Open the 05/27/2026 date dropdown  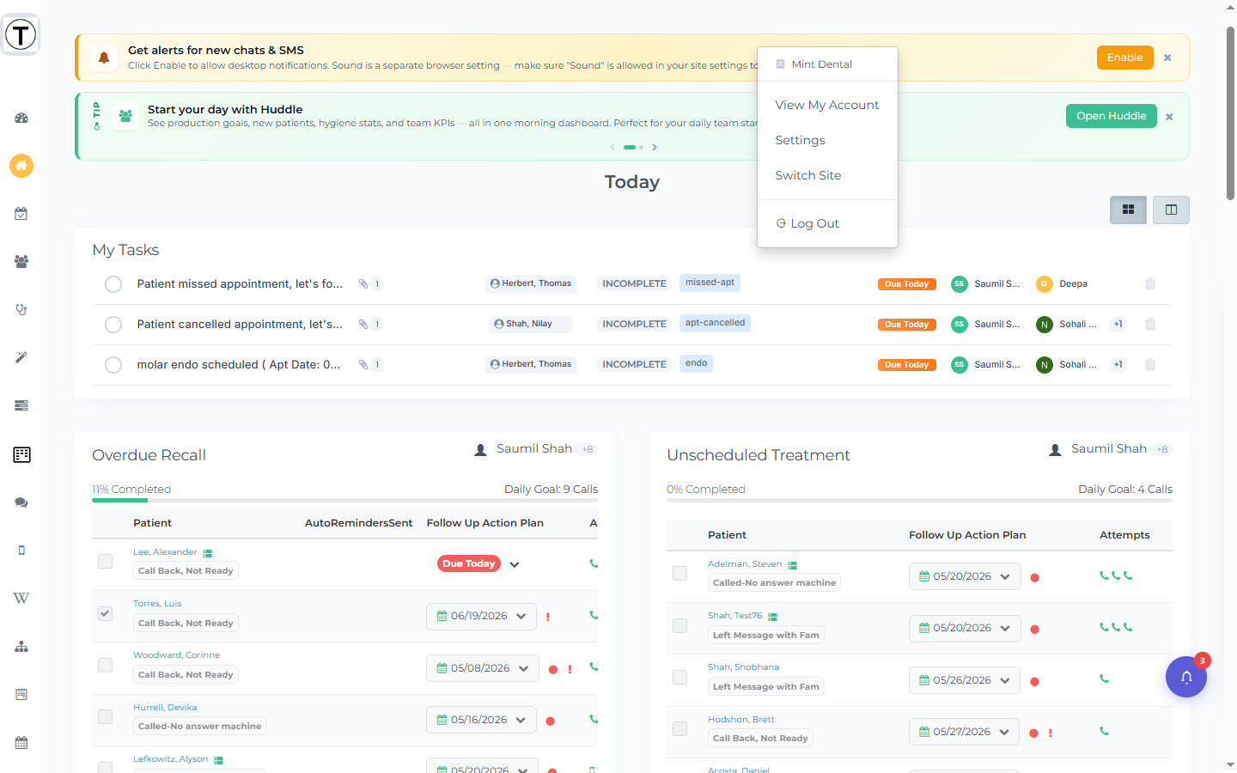(x=965, y=732)
